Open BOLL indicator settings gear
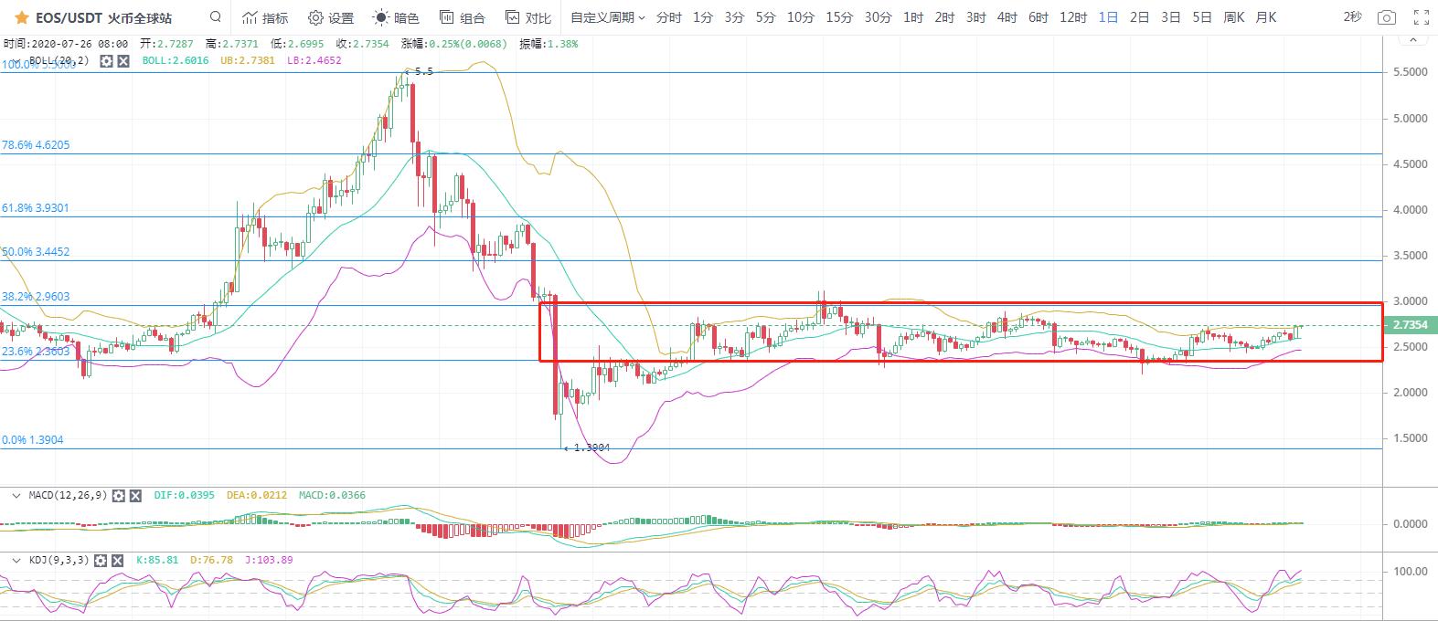 point(106,60)
